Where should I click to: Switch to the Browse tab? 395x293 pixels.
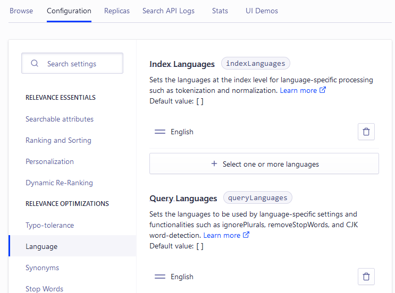21,11
